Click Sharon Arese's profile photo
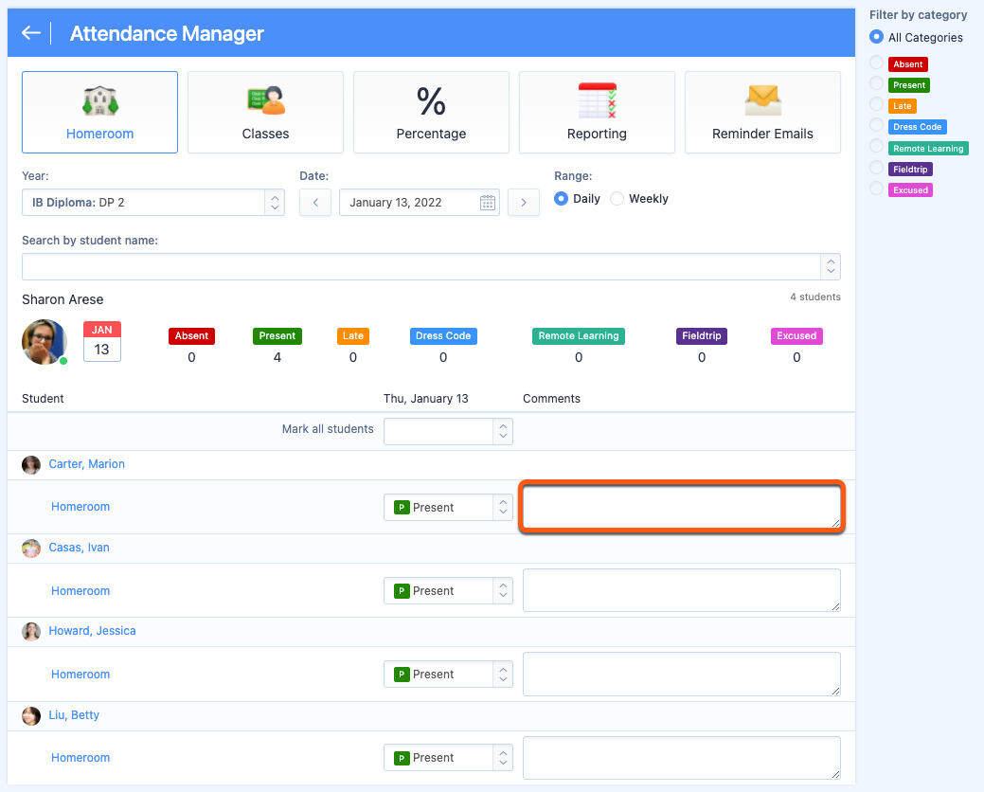Viewport: 984px width, 792px height. [x=44, y=342]
